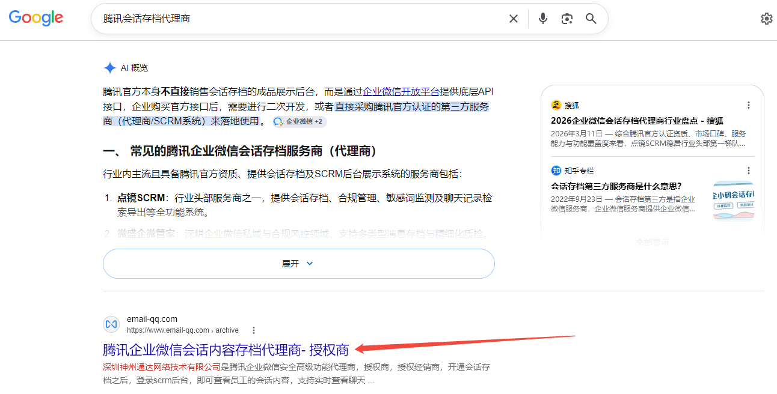Click the Google logo
This screenshot has width=777, height=394.
click(36, 18)
